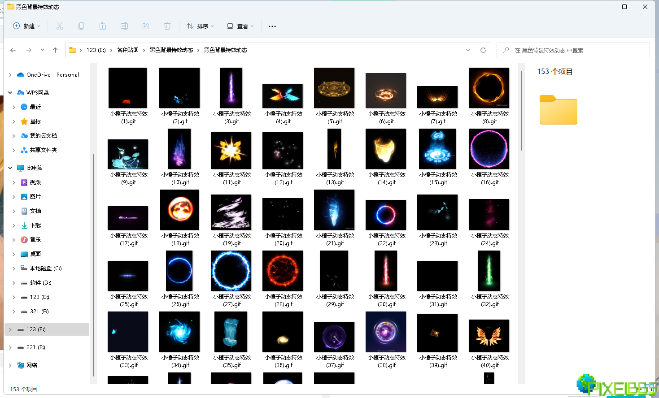The image size is (659, 398).
Task: Select thumbnail 小橙子动态特效 (34).gif
Action: pyautogui.click(x=179, y=332)
